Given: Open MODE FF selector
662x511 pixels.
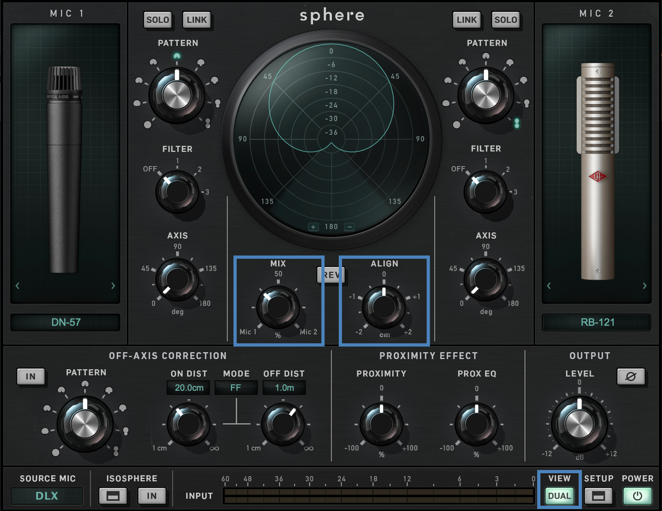Looking at the screenshot, I should [x=236, y=388].
